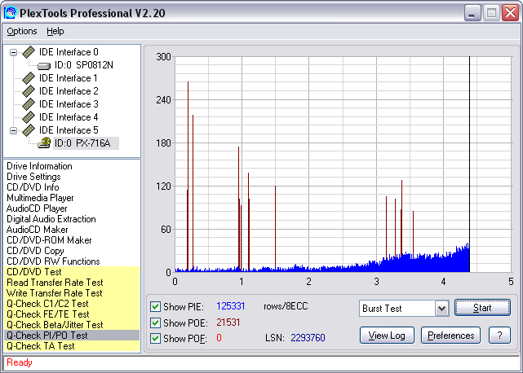Image resolution: width=523 pixels, height=373 pixels.
Task: Select IDE Interface 0 label
Action: [69, 52]
